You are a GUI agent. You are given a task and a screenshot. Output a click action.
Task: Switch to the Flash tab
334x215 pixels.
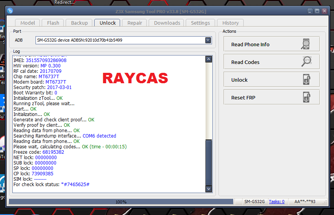coord(53,23)
